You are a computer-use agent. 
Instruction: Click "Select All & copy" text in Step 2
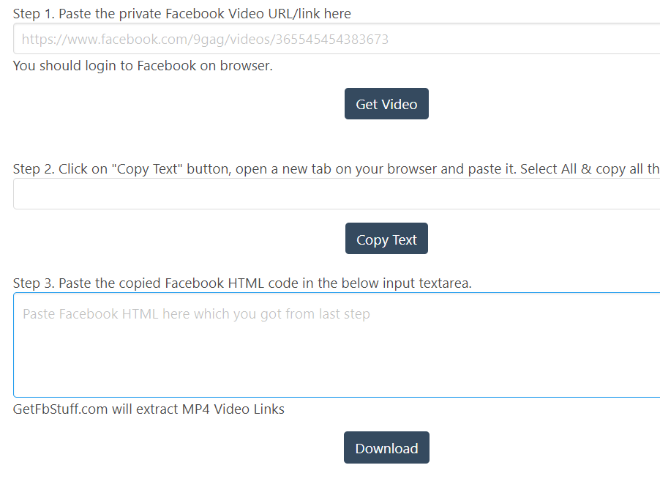pyautogui.click(x=573, y=169)
